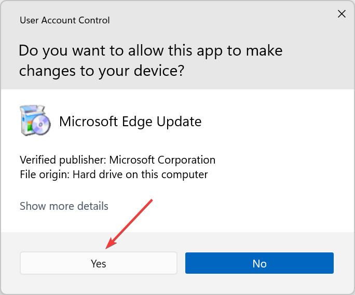Click the "File origin:" label
The width and height of the screenshot is (355, 295).
[x=45, y=175]
